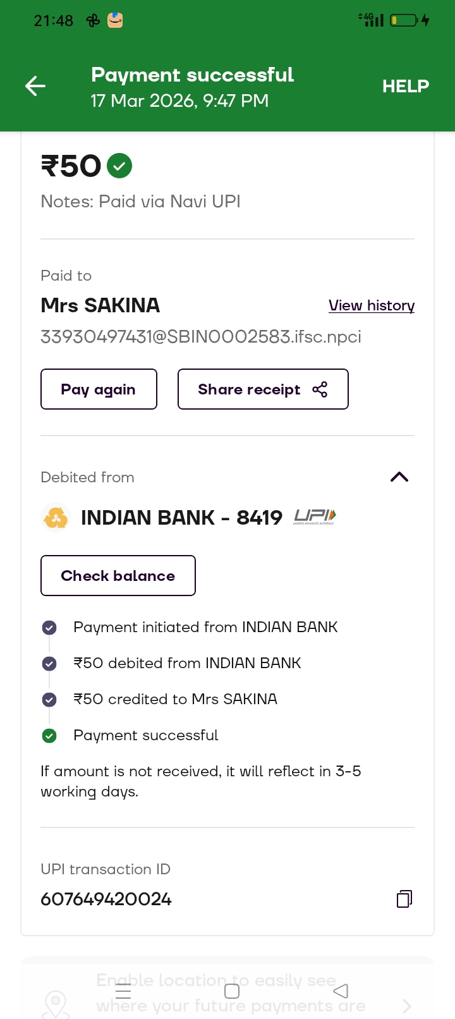Screen dimensions: 455x1019
Task: Tap the Payment initiated step checkmark
Action: (49, 628)
